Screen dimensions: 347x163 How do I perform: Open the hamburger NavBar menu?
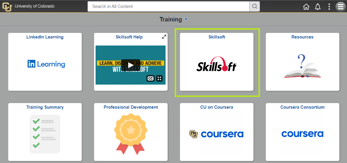tap(340, 7)
